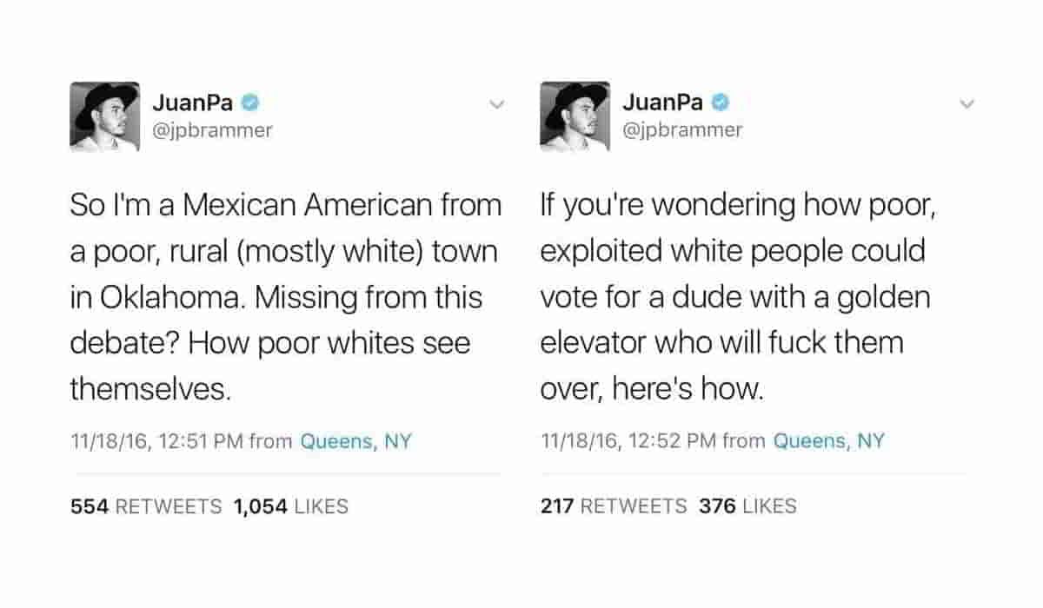The image size is (1043, 608).
Task: Click the verified badge on the golden elevator tweet
Action: (x=721, y=102)
